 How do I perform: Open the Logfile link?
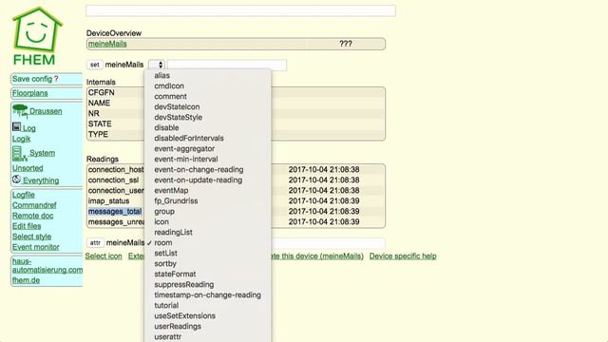23,195
